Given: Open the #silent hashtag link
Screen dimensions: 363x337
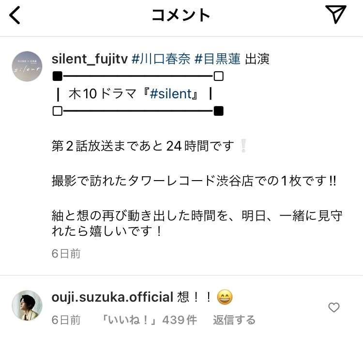Looking at the screenshot, I should (171, 94).
